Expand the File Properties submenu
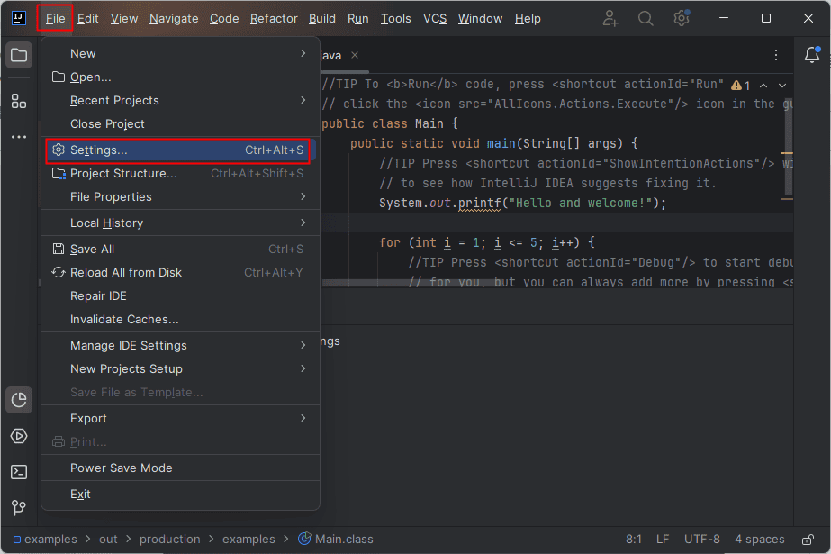Image resolution: width=831 pixels, height=554 pixels. click(x=180, y=196)
